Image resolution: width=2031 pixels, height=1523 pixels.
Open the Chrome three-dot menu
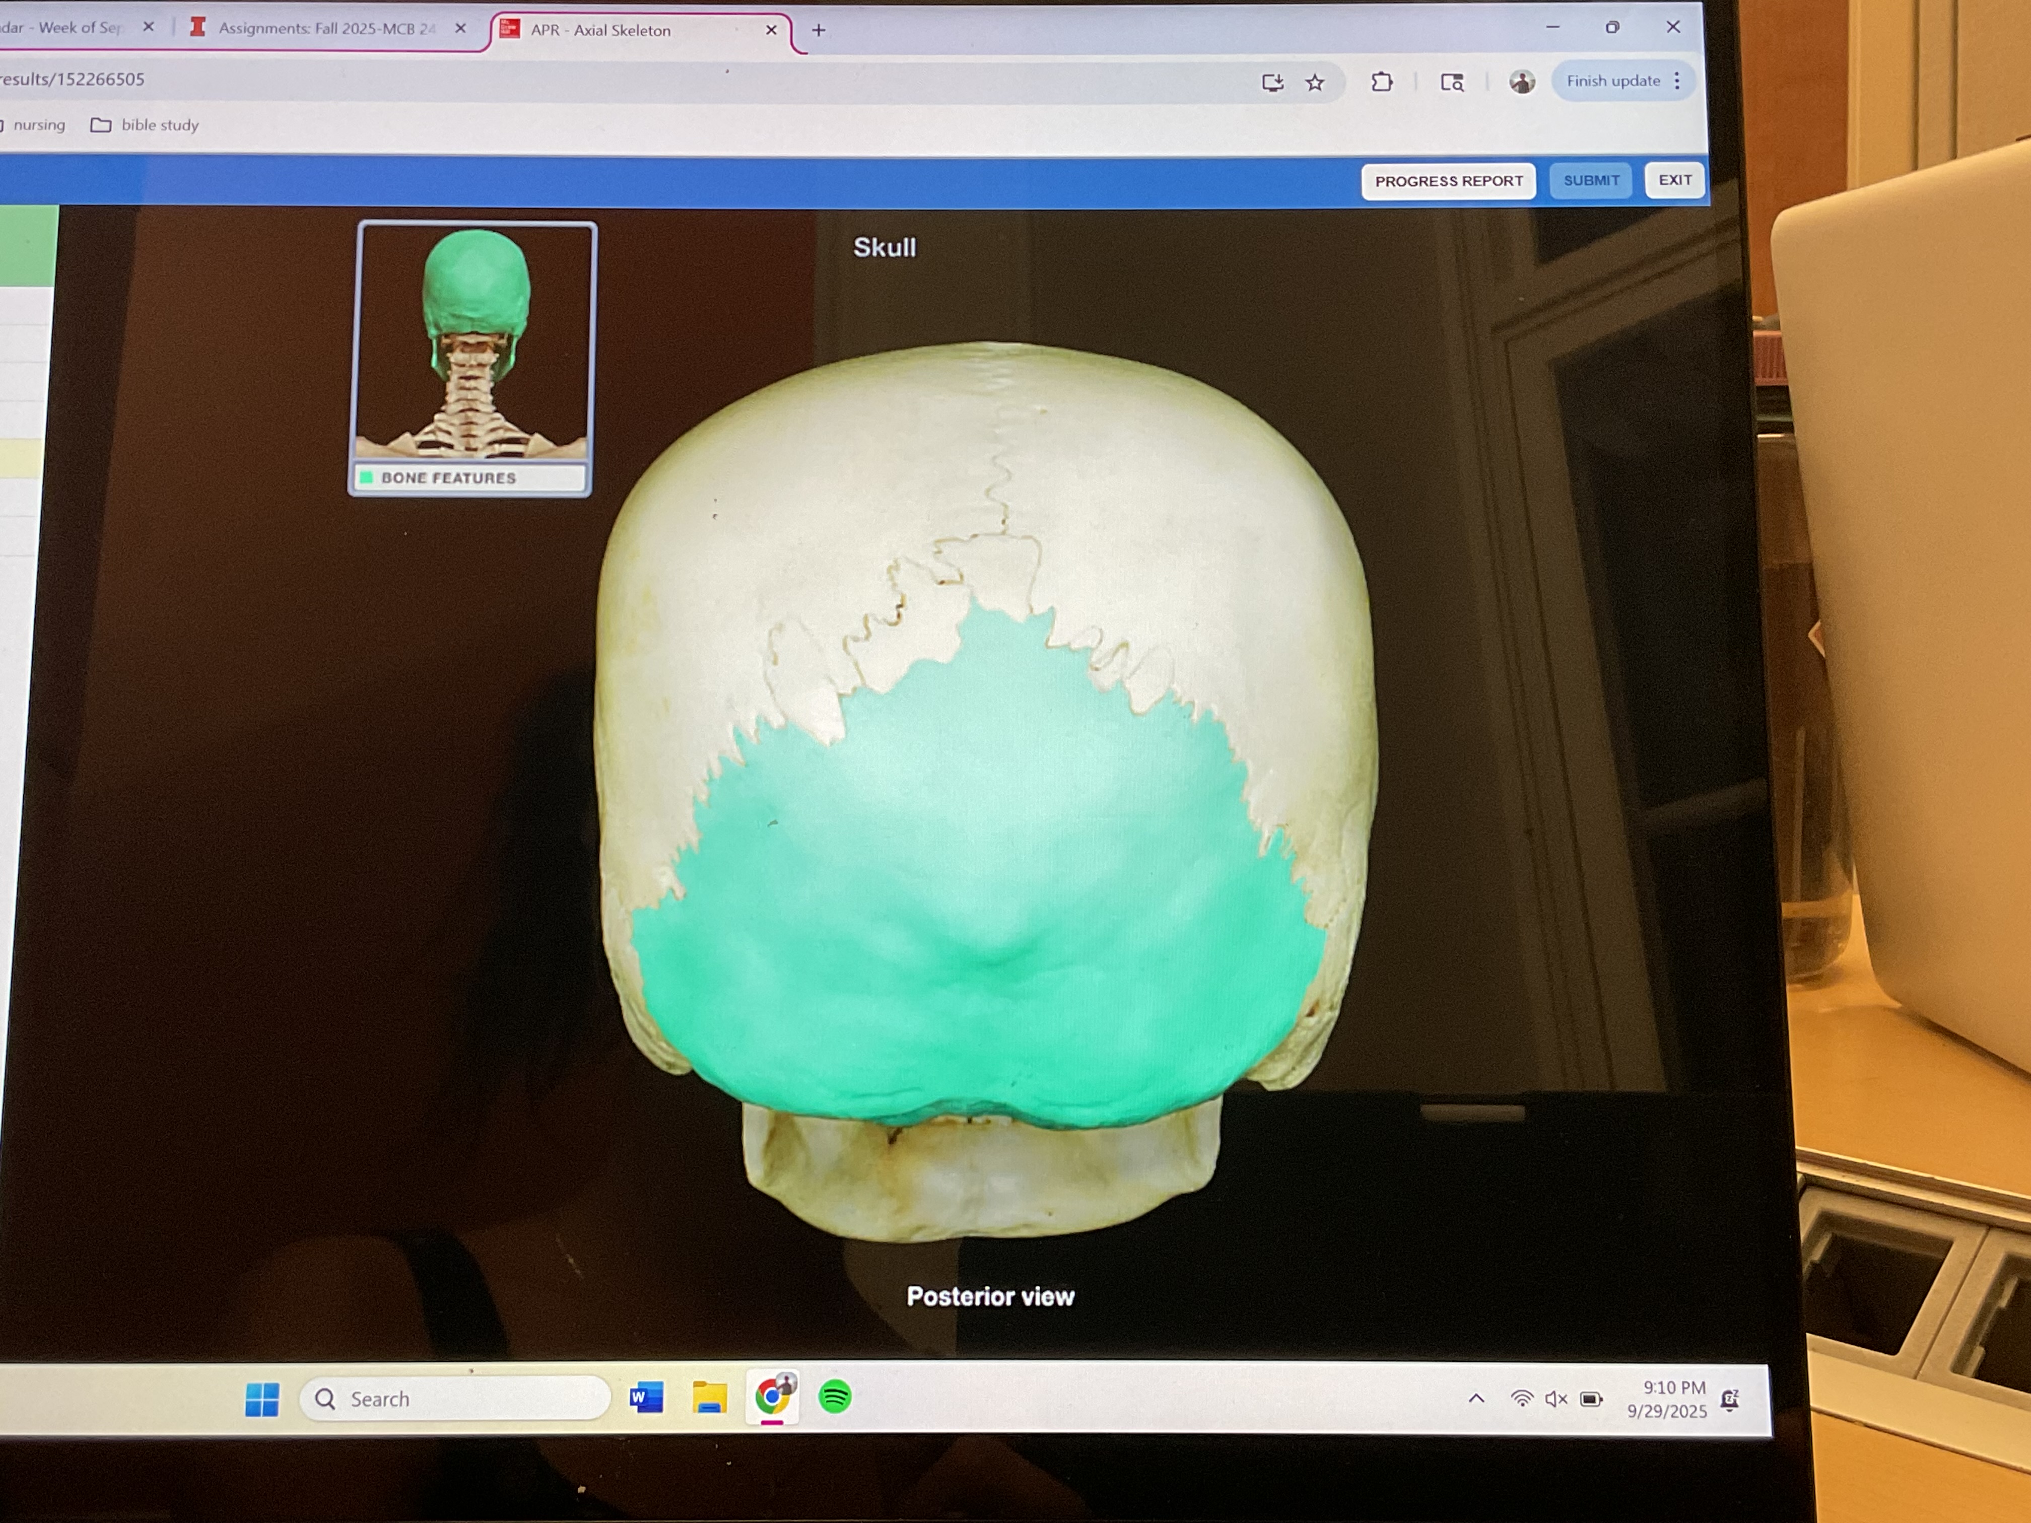[1677, 81]
